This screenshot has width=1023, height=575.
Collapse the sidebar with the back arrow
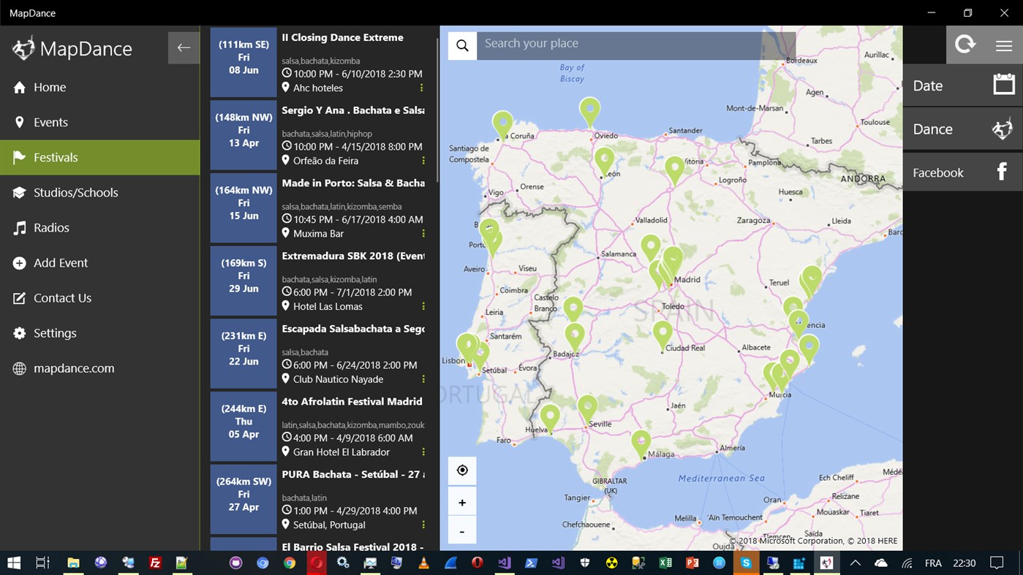pos(184,47)
